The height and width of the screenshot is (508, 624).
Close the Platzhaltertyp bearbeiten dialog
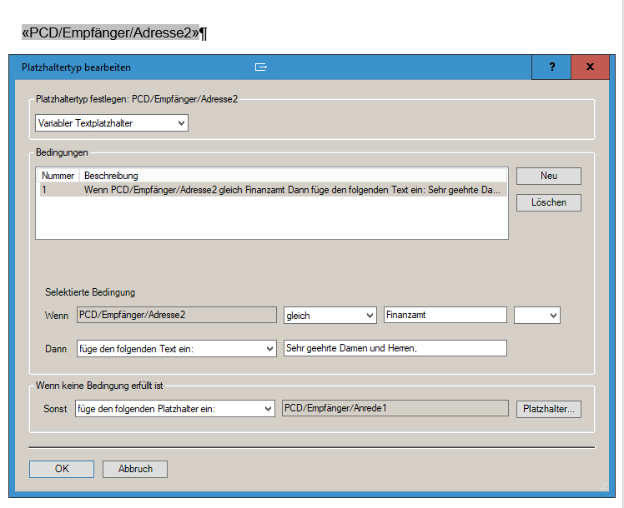590,67
